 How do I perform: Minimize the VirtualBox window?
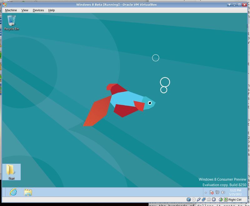coord(234,5)
